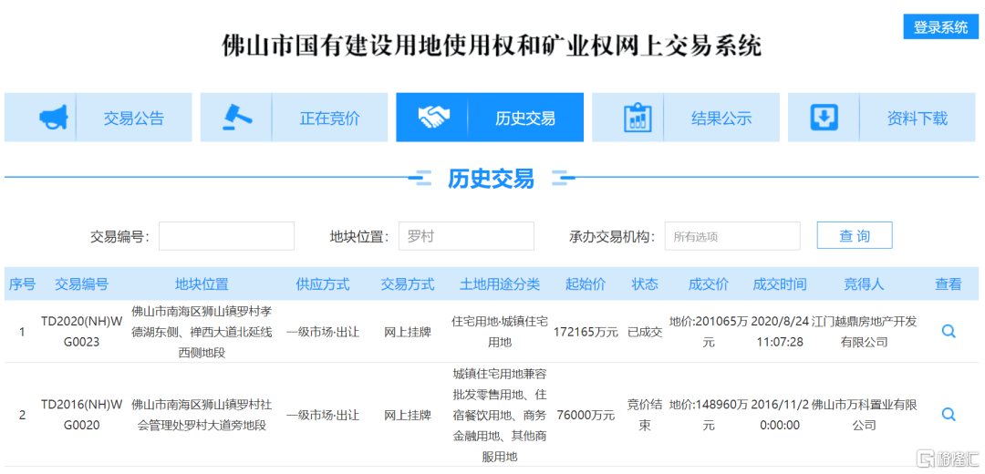Open the 正在竞价 tab
Viewport: 985px width, 474px height.
point(329,118)
